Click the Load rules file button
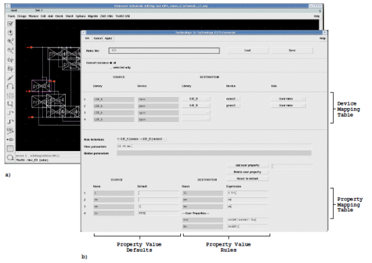 tap(248, 50)
